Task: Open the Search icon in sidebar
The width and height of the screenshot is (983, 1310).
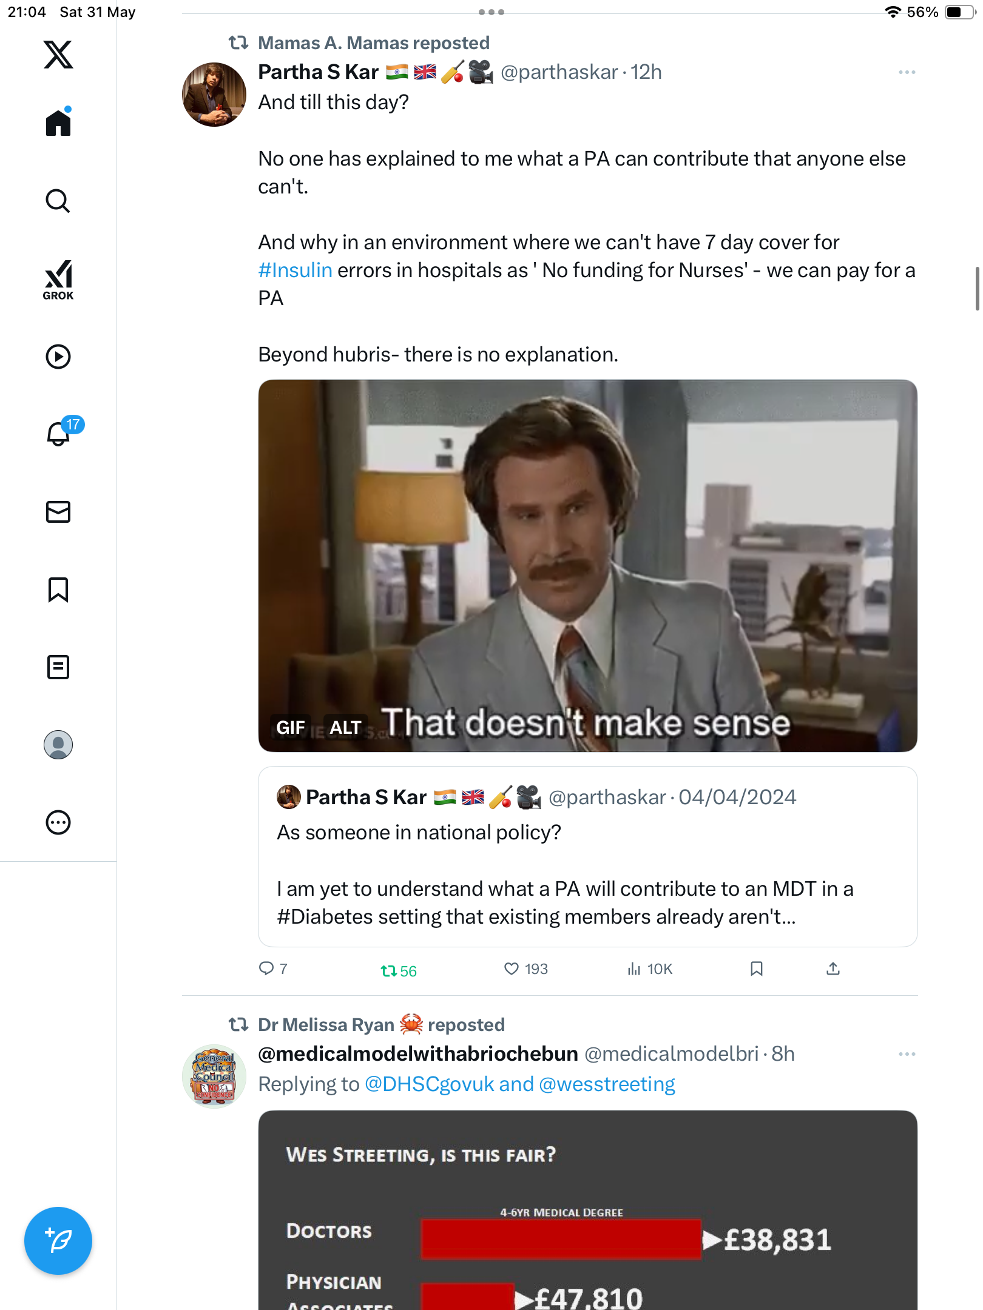Action: [x=58, y=201]
